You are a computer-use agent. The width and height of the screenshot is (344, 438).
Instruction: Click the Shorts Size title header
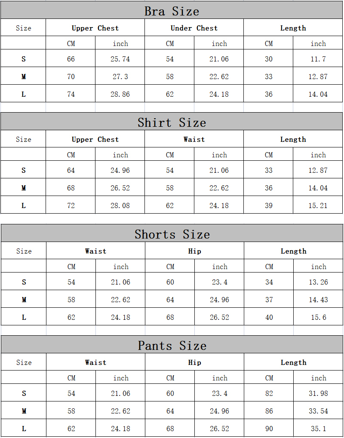click(x=172, y=233)
